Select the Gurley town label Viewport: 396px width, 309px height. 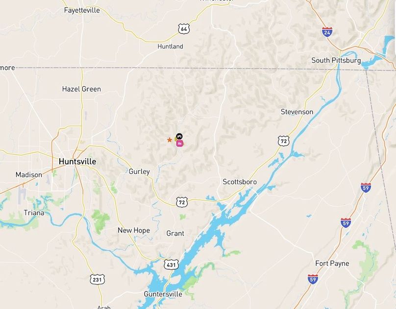point(139,171)
